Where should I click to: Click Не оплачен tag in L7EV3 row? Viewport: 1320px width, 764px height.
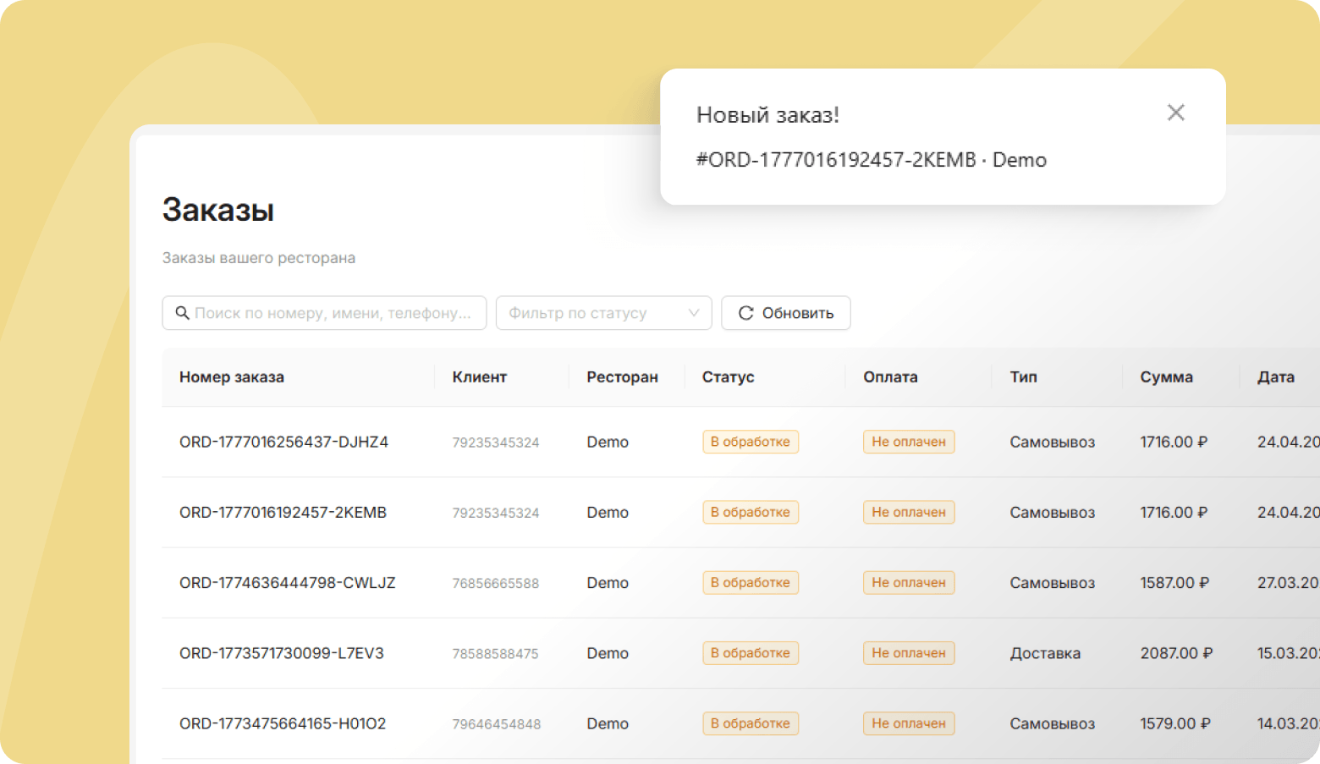pyautogui.click(x=909, y=653)
